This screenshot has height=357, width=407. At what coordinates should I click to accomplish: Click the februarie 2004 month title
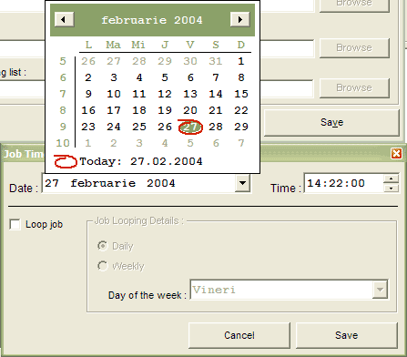pyautogui.click(x=152, y=20)
